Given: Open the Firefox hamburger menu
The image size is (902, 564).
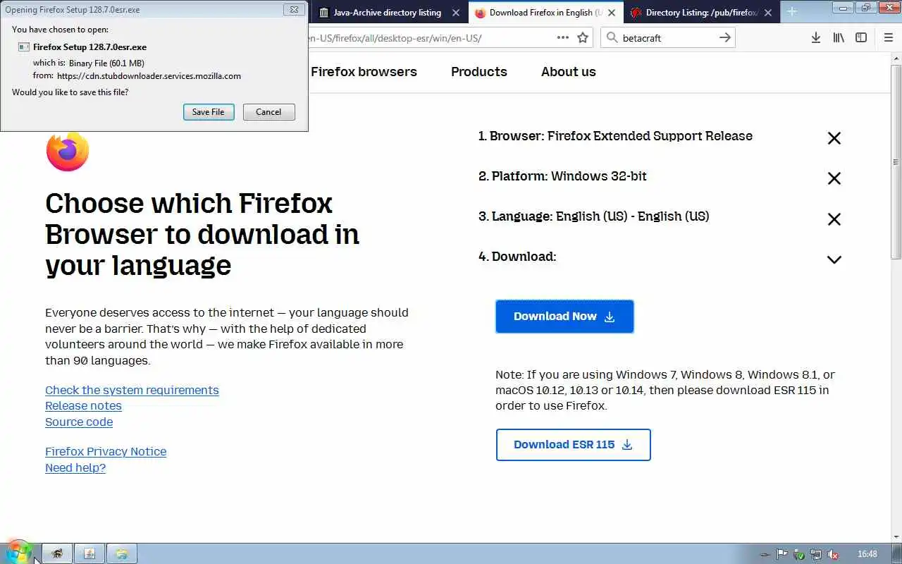Looking at the screenshot, I should pos(888,38).
